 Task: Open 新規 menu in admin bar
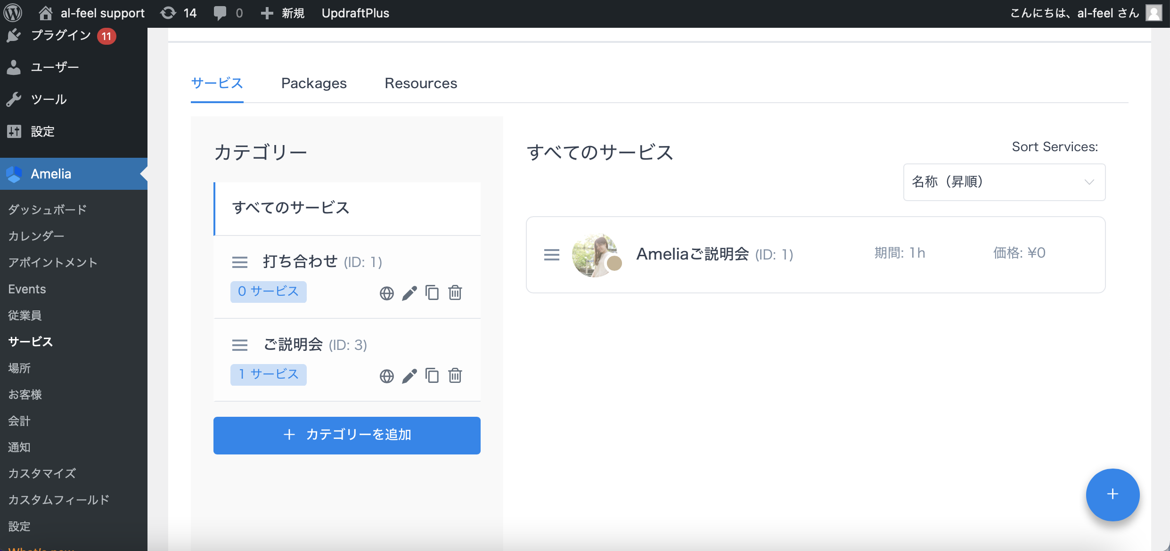283,13
